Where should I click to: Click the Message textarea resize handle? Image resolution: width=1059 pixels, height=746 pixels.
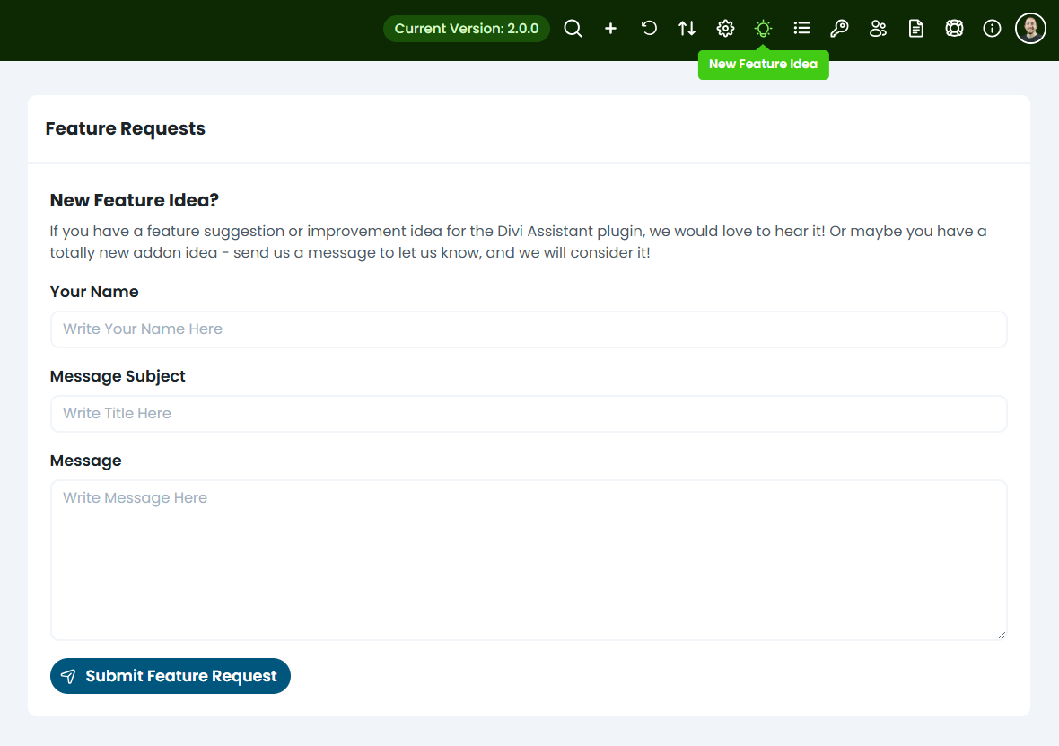(x=1002, y=635)
